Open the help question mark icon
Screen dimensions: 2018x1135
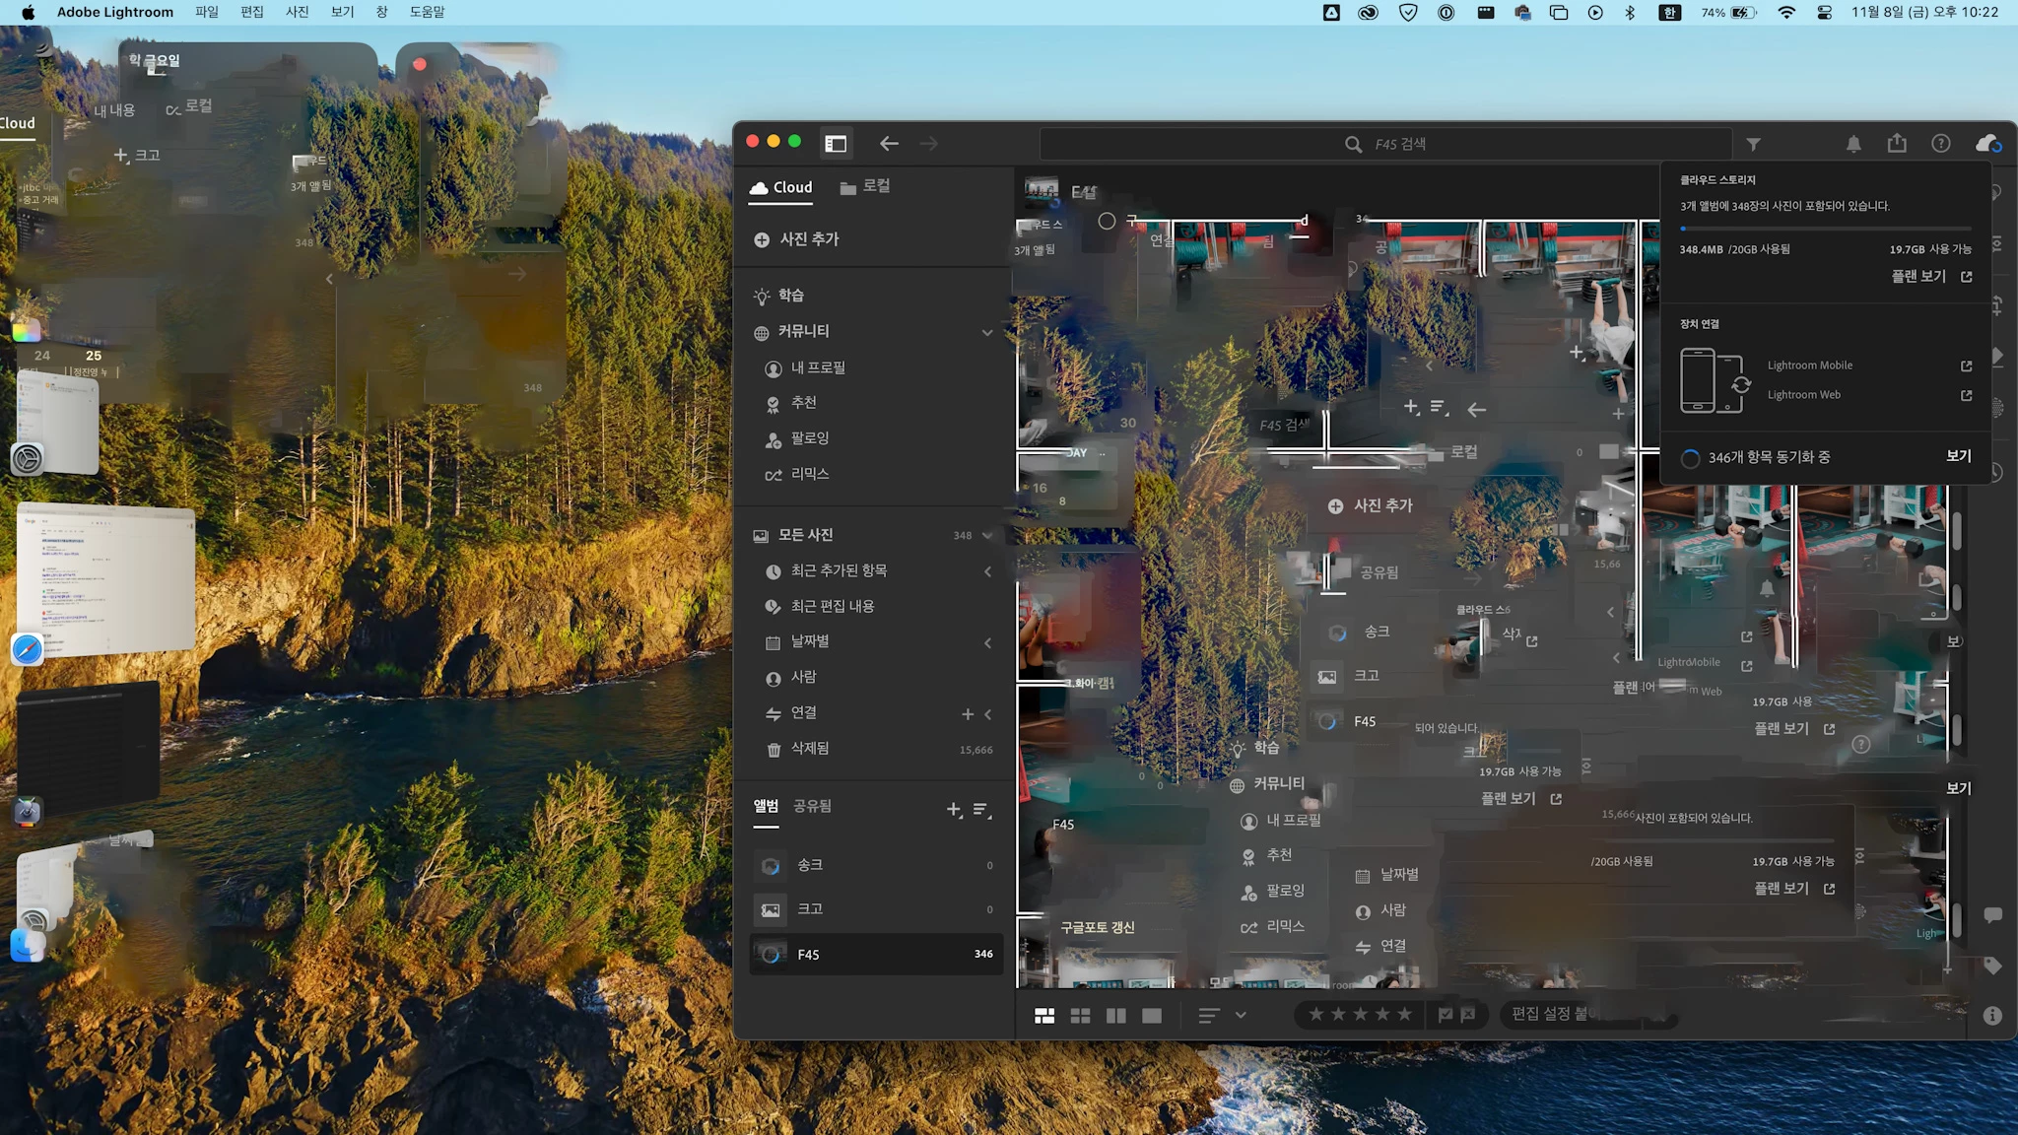1940,144
